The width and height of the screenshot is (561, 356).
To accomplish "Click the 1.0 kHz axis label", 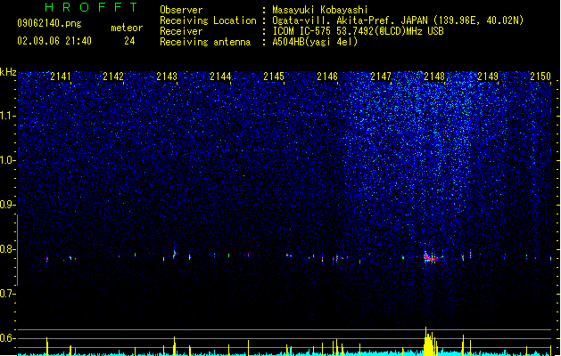I will tap(7, 160).
